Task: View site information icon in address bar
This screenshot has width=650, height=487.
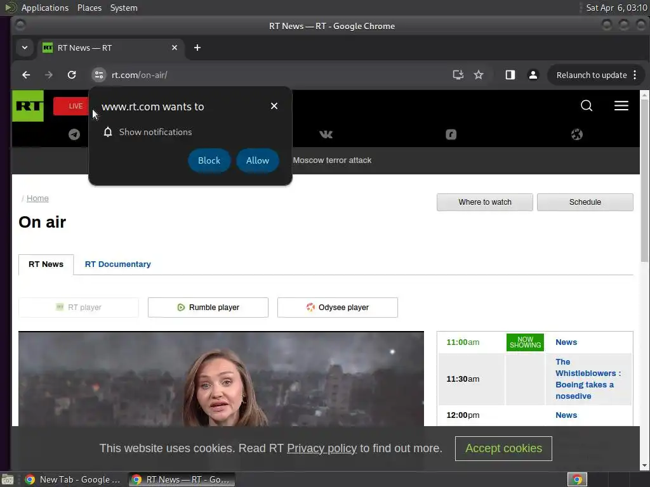Action: [x=98, y=75]
